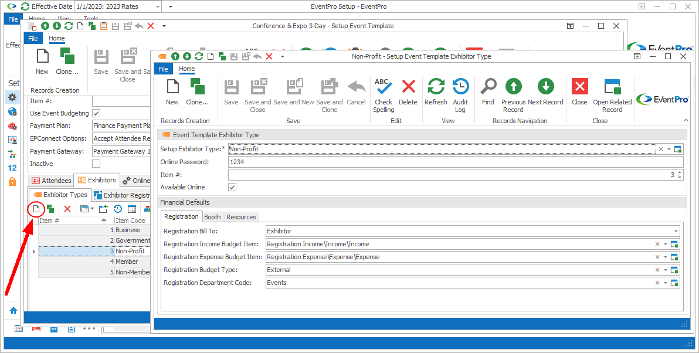Open File menu in Non-Profit window
The image size is (699, 353).
click(x=164, y=69)
